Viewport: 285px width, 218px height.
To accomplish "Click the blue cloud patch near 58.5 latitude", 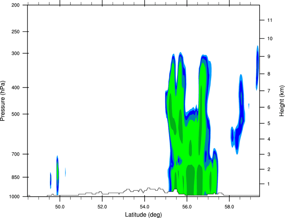I will pos(239,115).
